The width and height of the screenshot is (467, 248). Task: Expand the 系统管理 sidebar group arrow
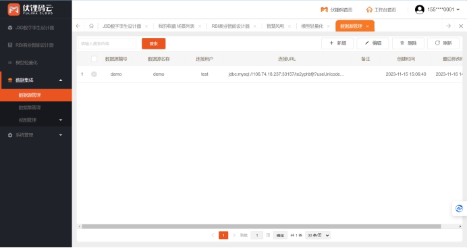[x=61, y=135]
